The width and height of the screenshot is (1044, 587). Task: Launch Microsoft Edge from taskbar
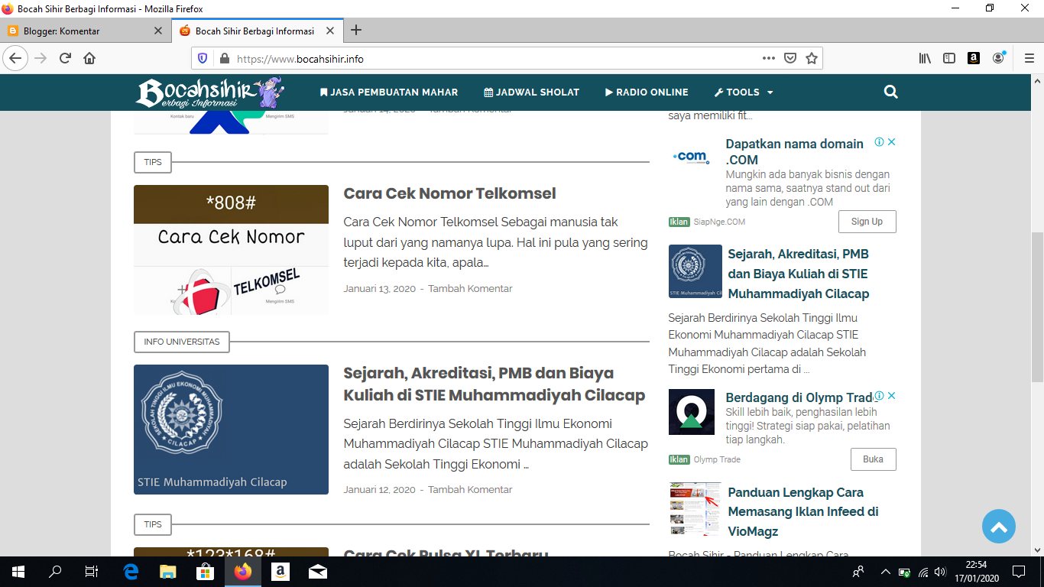(131, 571)
